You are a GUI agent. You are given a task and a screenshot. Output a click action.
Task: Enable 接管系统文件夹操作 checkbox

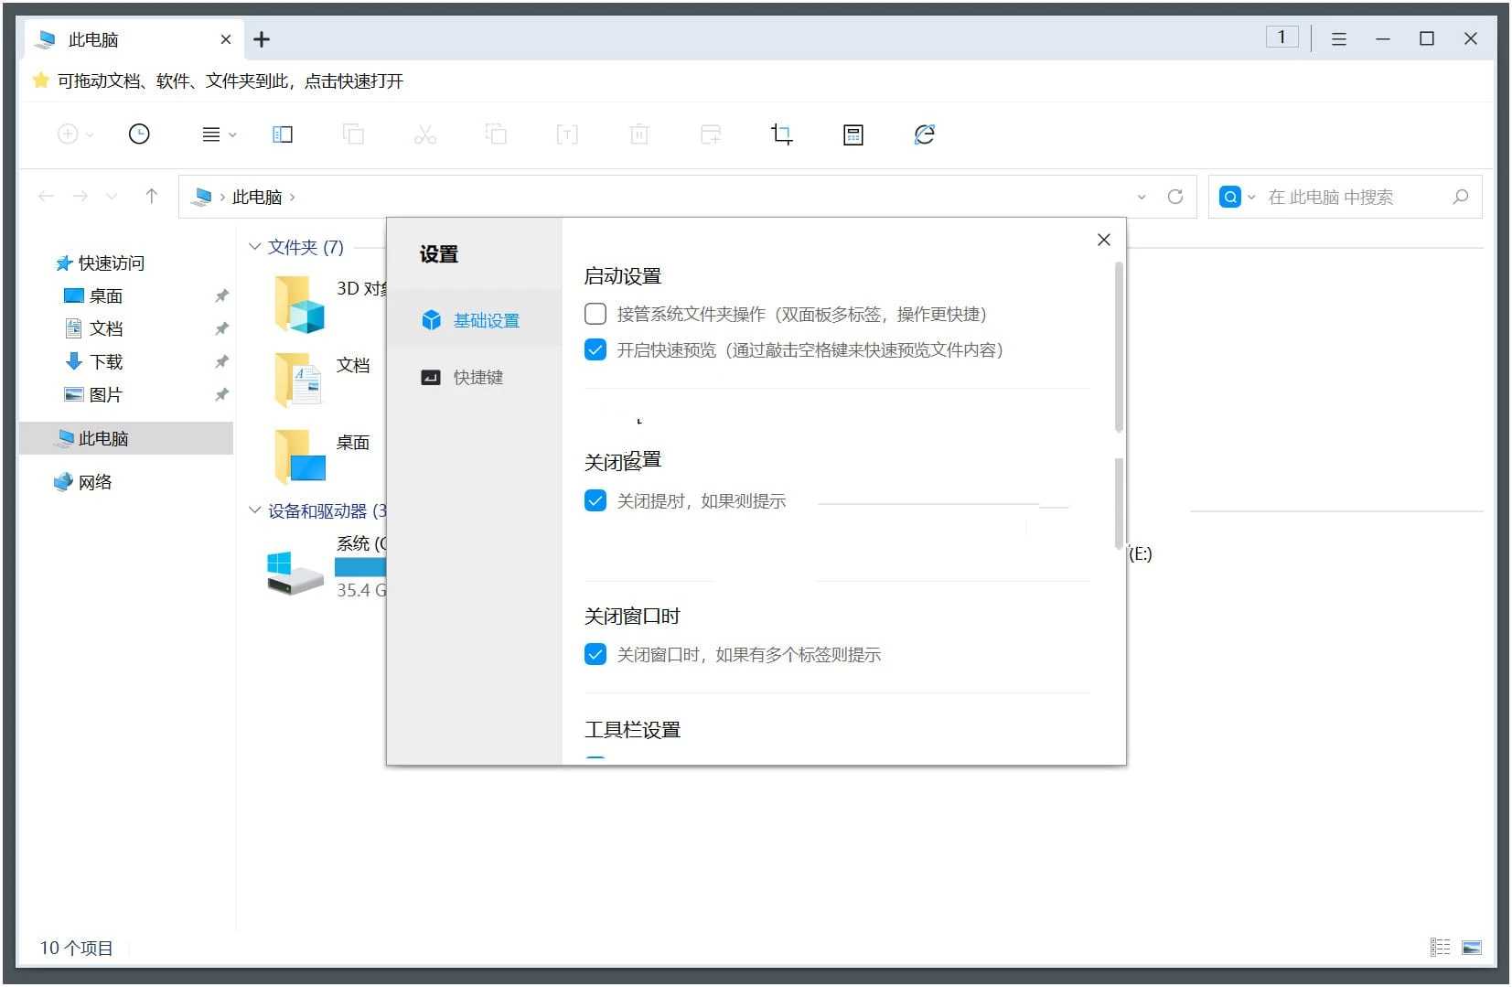[x=595, y=313]
